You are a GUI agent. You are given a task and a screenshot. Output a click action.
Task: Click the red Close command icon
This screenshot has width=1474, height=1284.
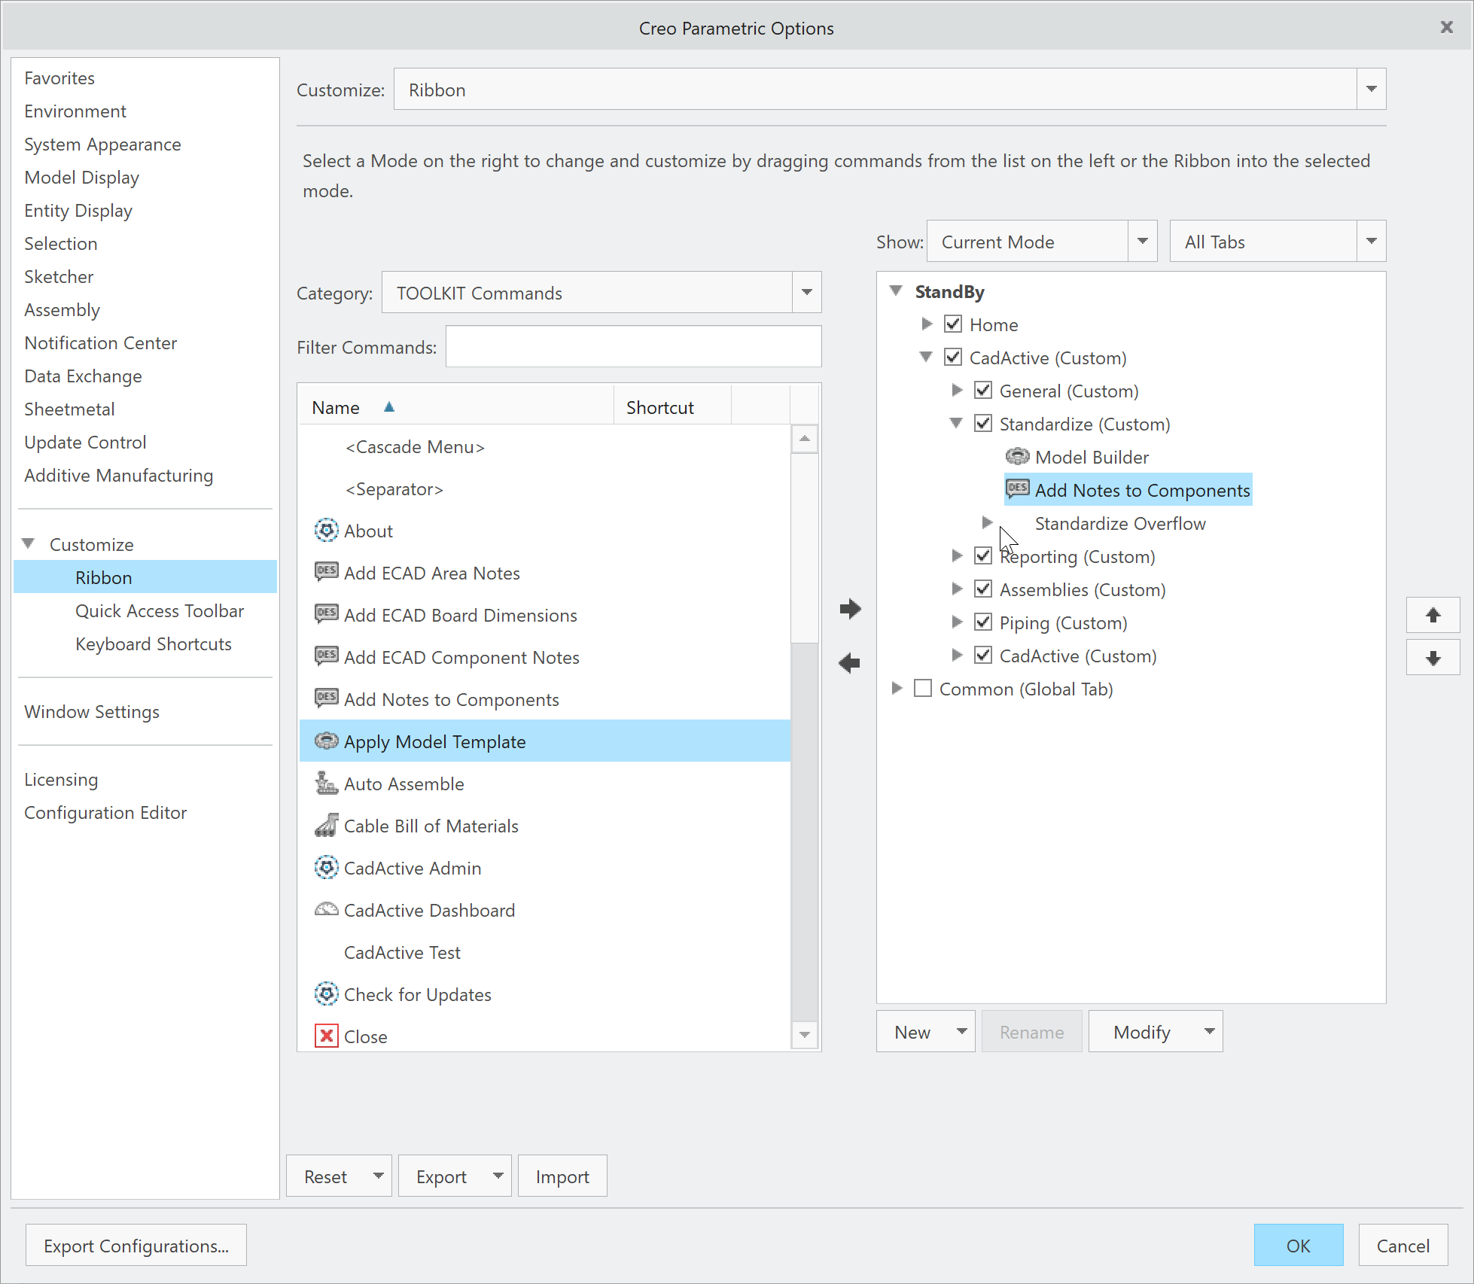326,1036
